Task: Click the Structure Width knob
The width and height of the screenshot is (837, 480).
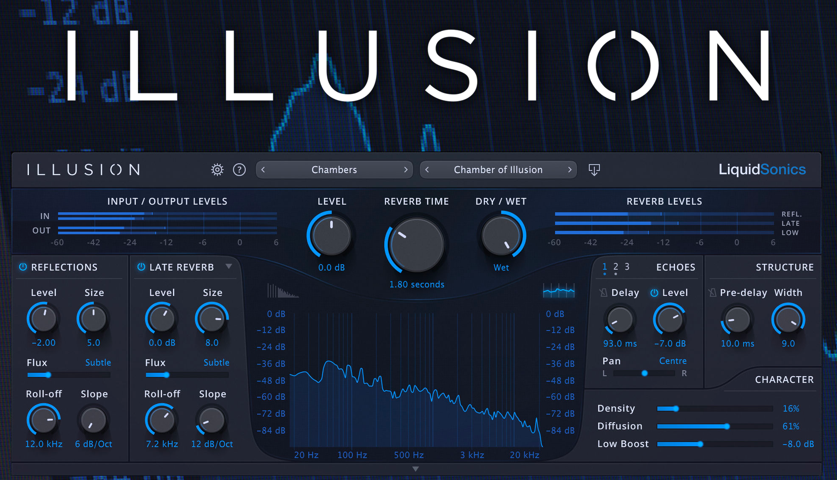Action: point(788,320)
